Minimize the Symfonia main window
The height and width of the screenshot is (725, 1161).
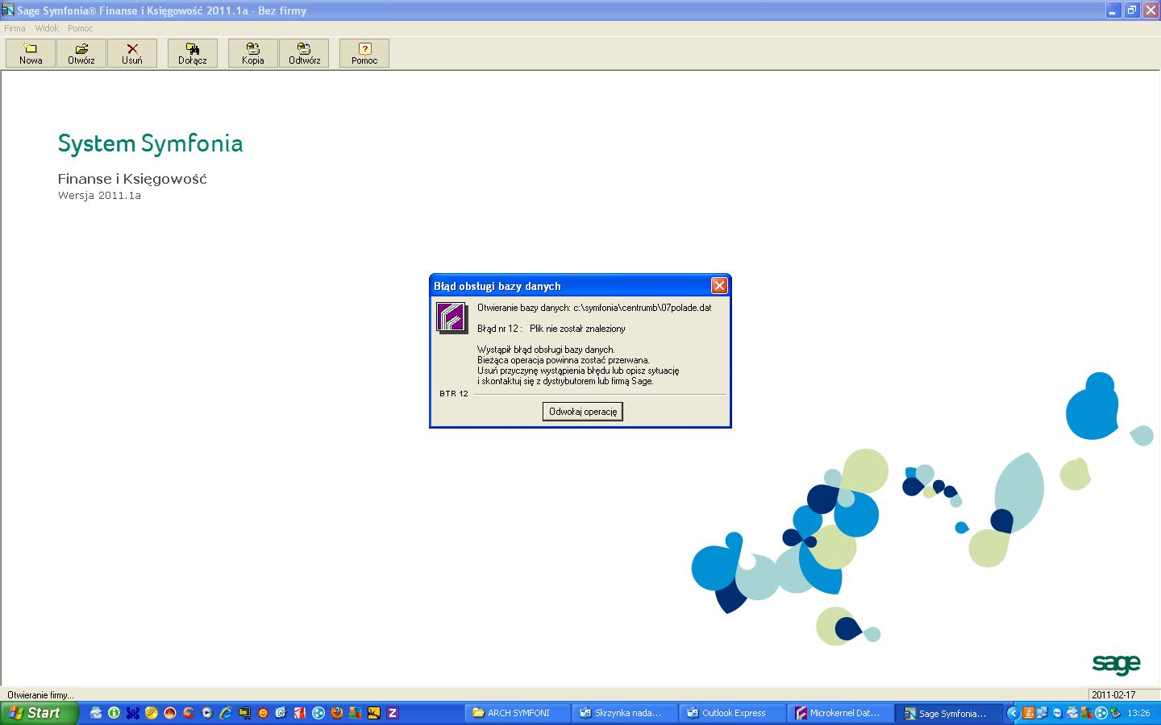(1113, 10)
